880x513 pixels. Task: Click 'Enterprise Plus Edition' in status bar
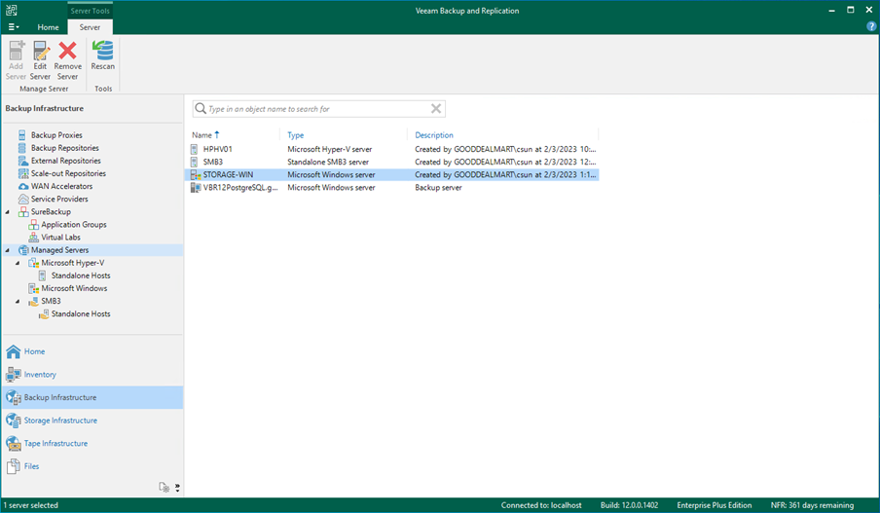click(714, 506)
